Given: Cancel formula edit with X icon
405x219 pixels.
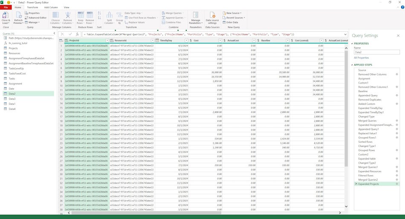Looking at the screenshot, I should point(62,35).
